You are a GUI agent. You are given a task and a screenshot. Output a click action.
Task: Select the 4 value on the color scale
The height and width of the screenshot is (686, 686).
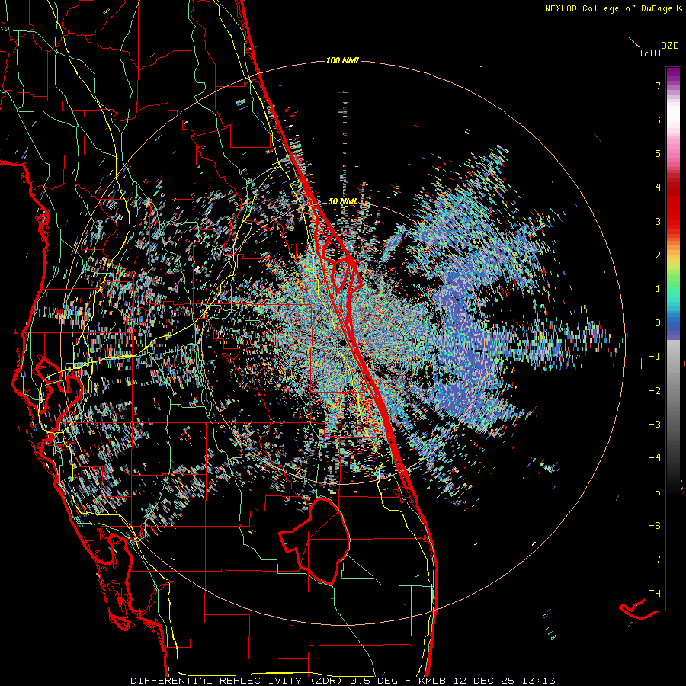pyautogui.click(x=658, y=188)
